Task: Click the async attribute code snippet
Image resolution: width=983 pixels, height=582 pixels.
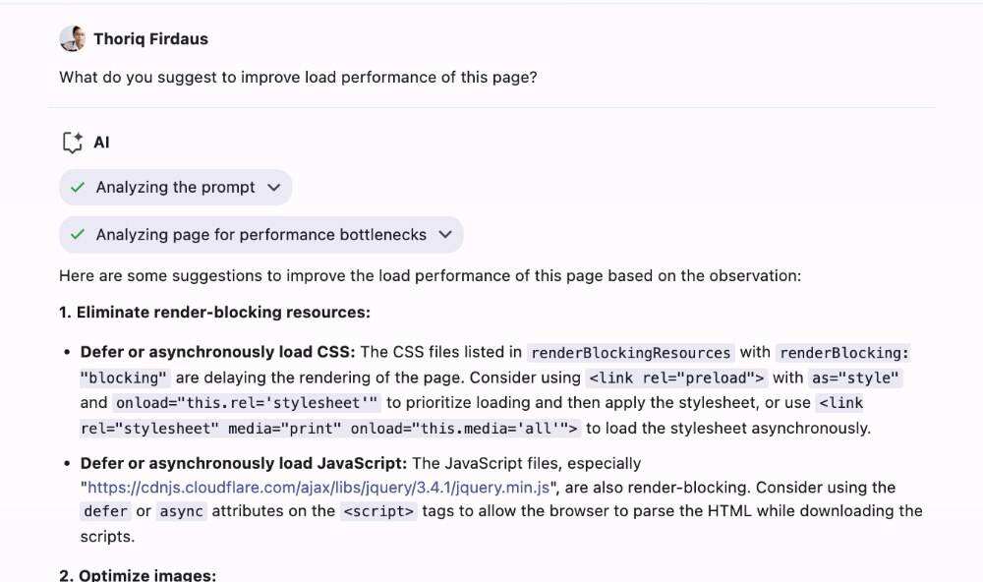Action: click(181, 511)
